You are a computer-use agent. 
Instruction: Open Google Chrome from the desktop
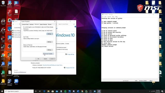pos(3,56)
